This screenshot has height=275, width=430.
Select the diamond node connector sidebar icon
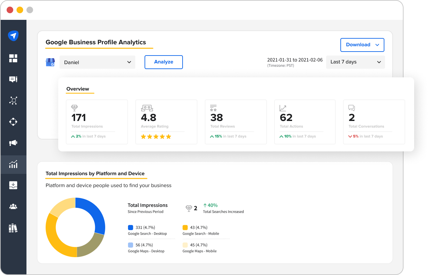pyautogui.click(x=13, y=122)
